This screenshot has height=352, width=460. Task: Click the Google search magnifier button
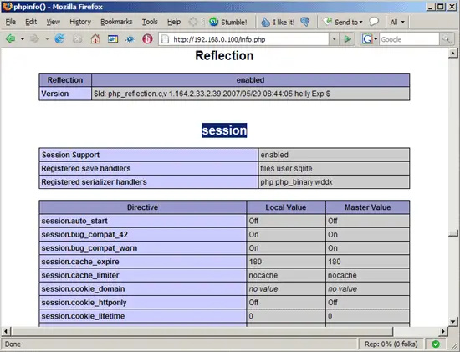click(x=447, y=39)
